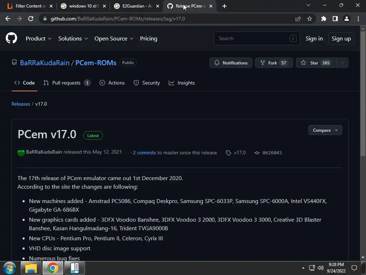Click the GitHub search field
This screenshot has height=275, width=366.
pos(257,38)
